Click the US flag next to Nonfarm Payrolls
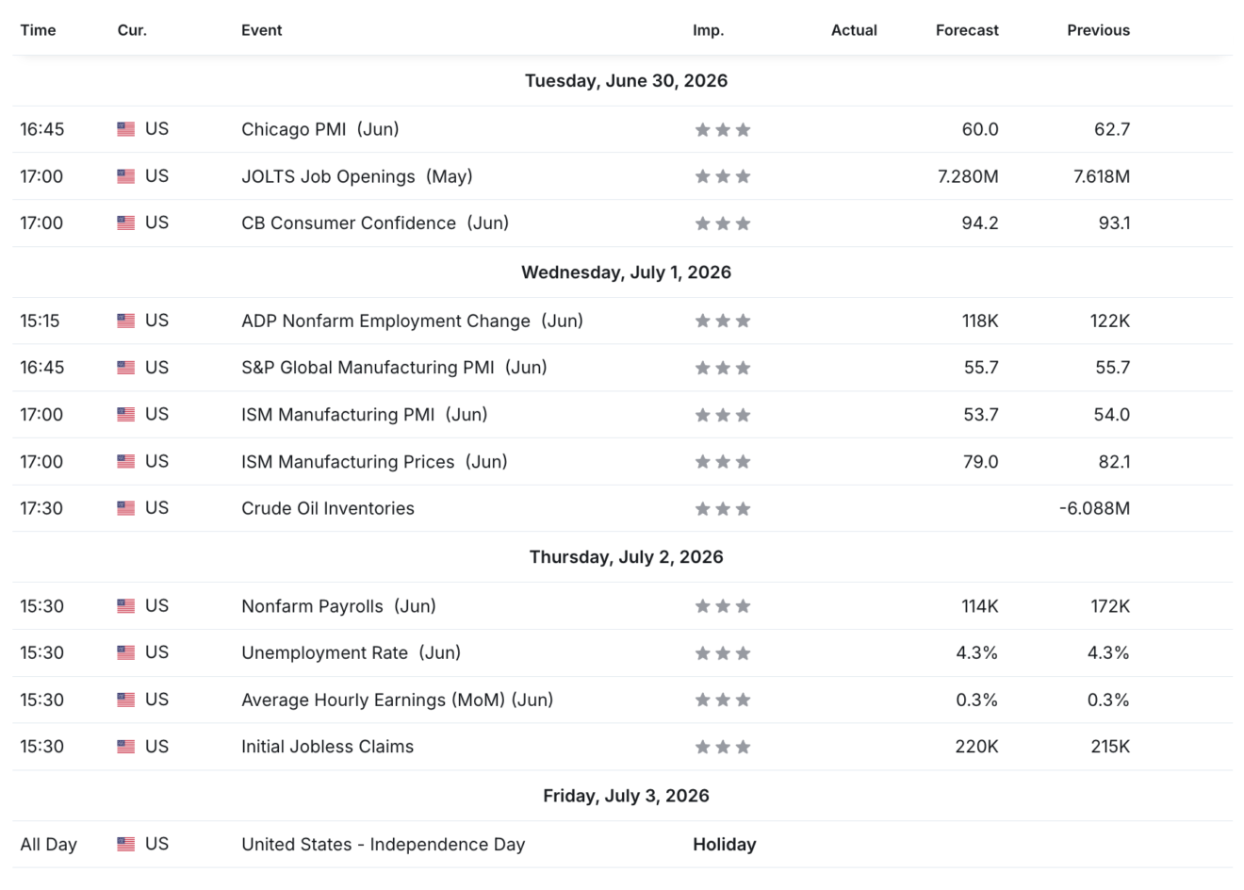The image size is (1244, 890). point(125,606)
